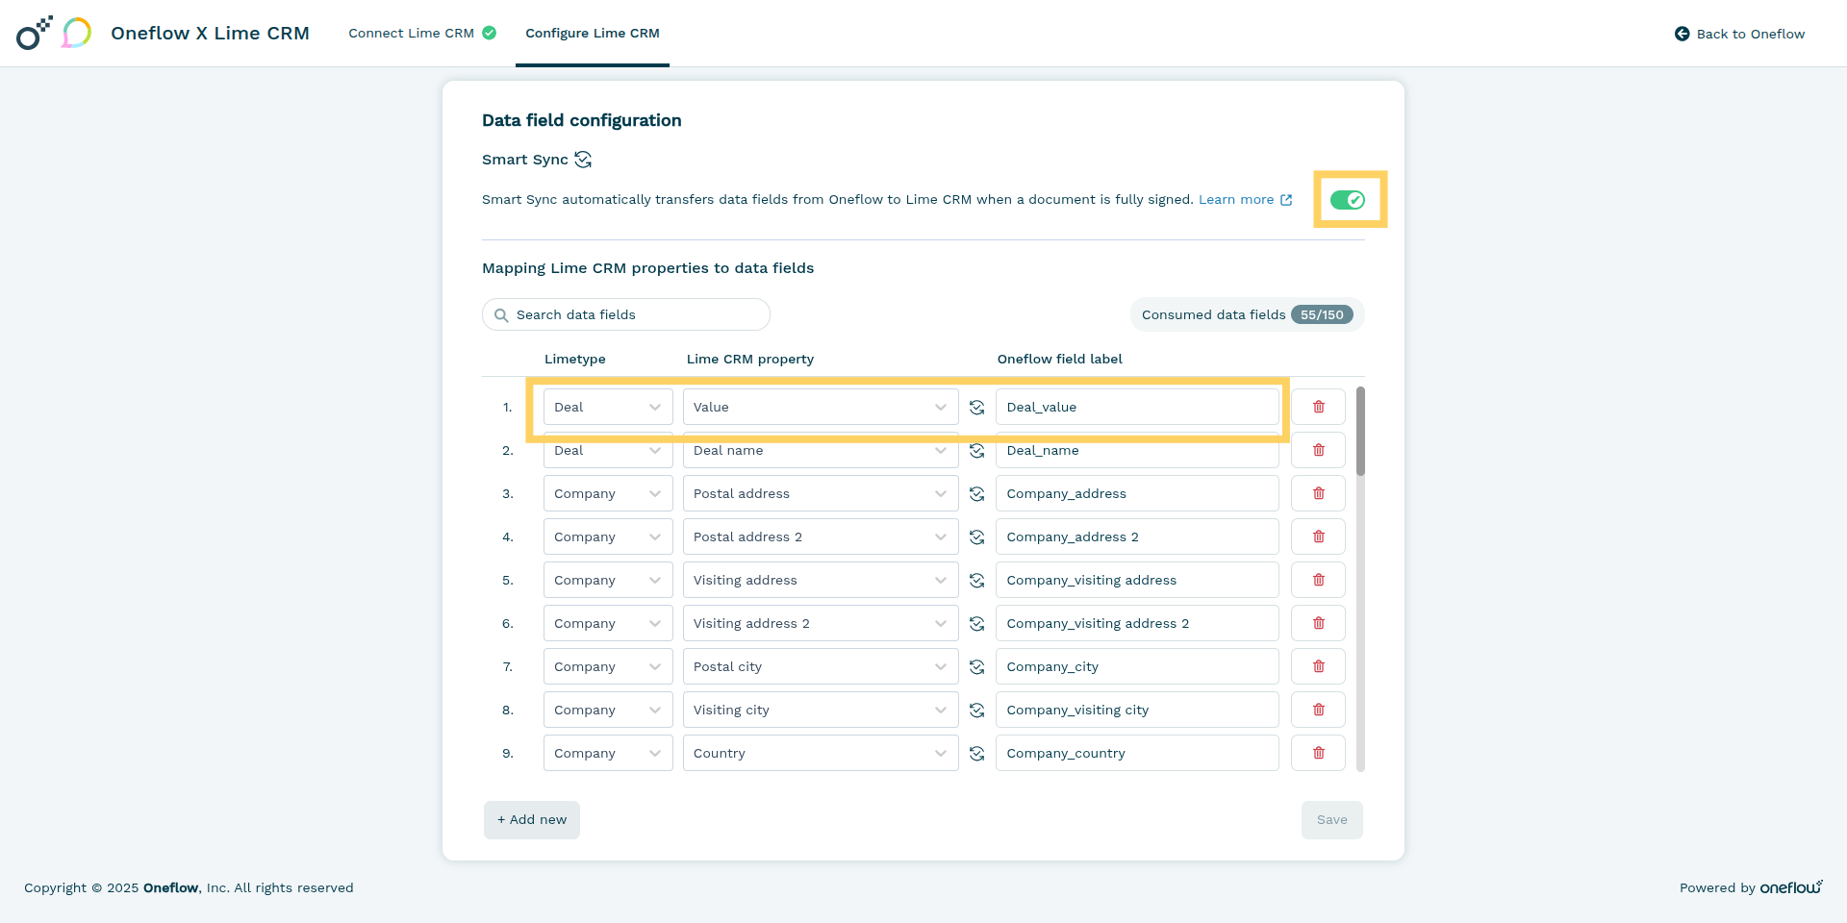This screenshot has height=923, width=1847.
Task: Click sync icon next to Deal_value
Action: coord(976,408)
